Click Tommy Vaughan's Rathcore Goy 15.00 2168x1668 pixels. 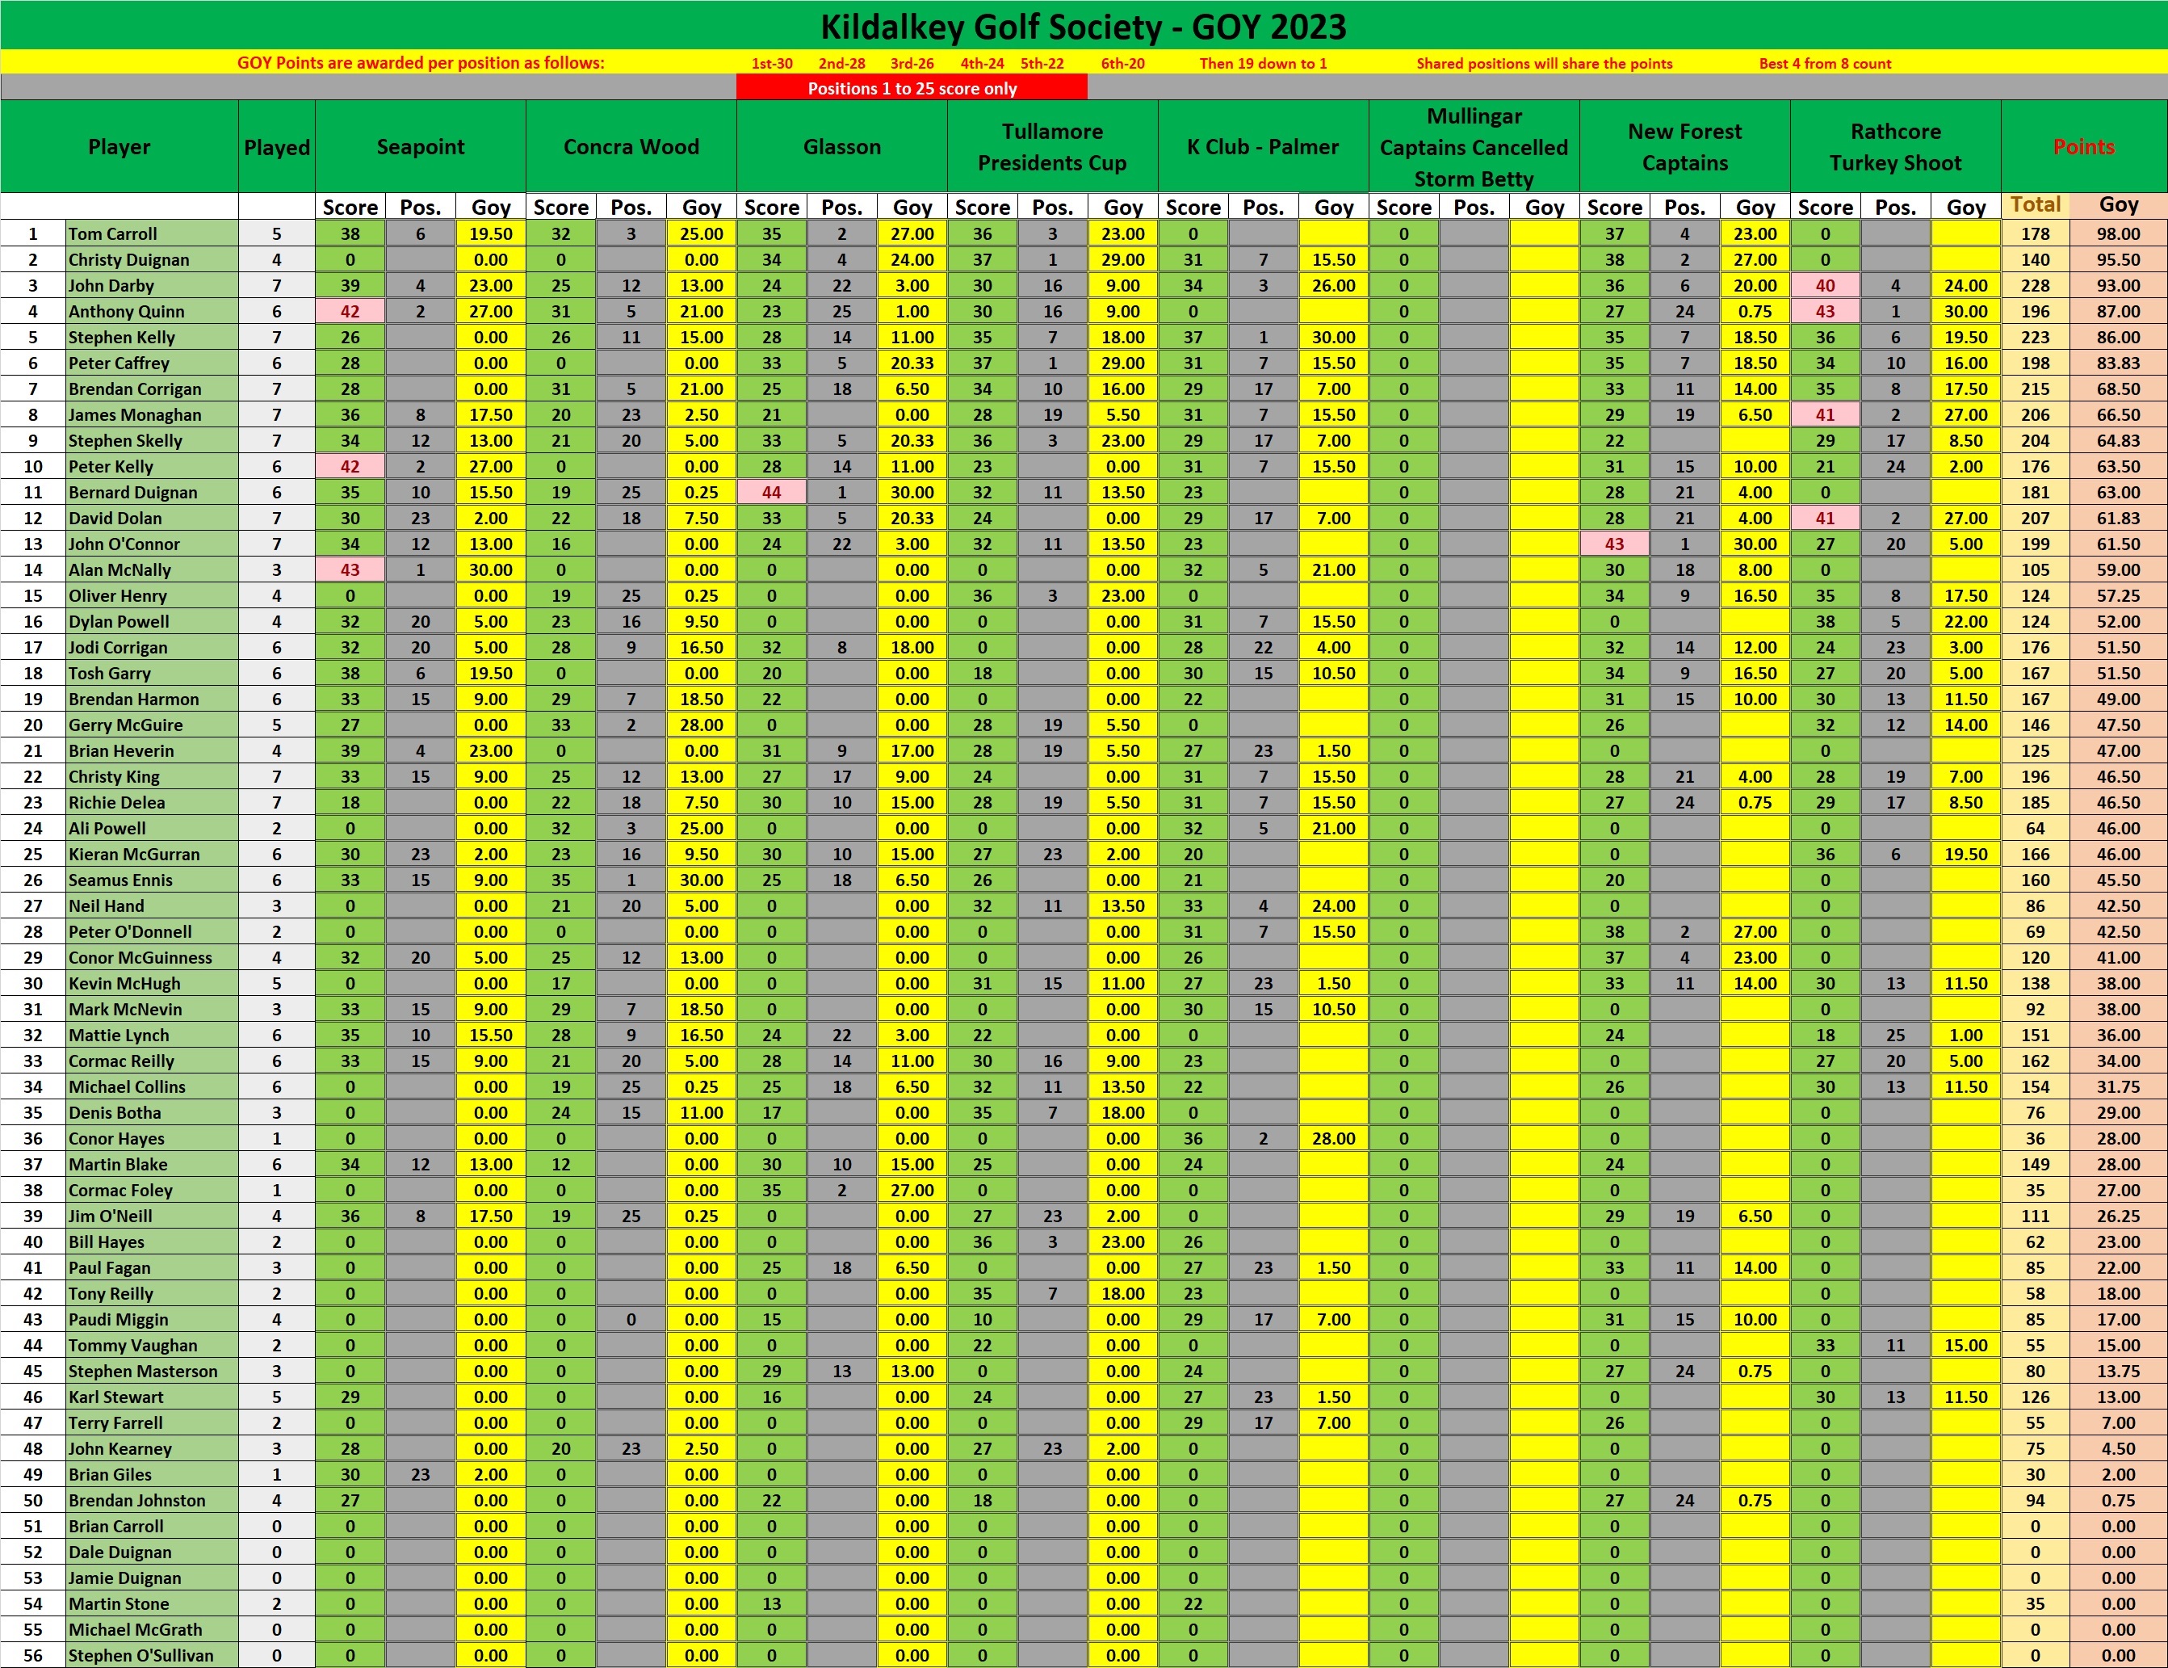[1965, 1346]
